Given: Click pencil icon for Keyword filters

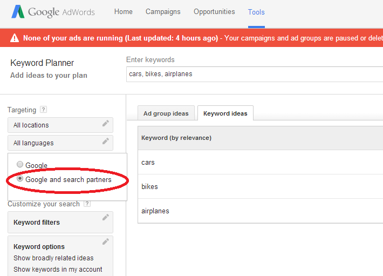Looking at the screenshot, I should [106, 217].
